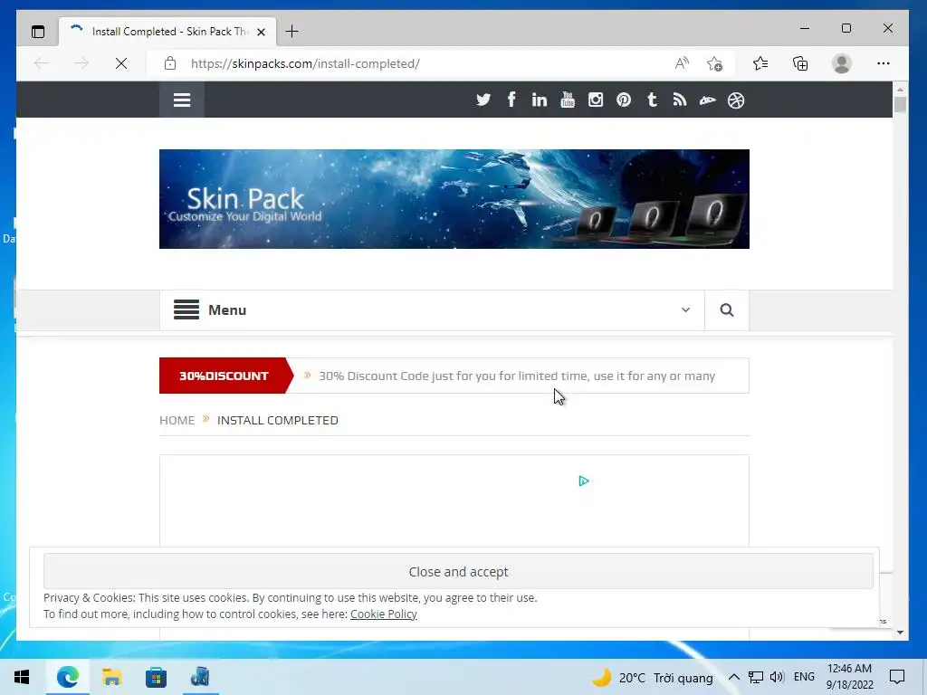Open the 30% Discount Code news link
Screen dimensions: 927x695
point(517,376)
